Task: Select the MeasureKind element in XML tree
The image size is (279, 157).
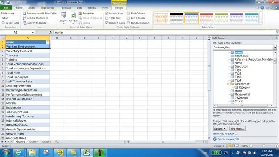Action: click(x=242, y=94)
